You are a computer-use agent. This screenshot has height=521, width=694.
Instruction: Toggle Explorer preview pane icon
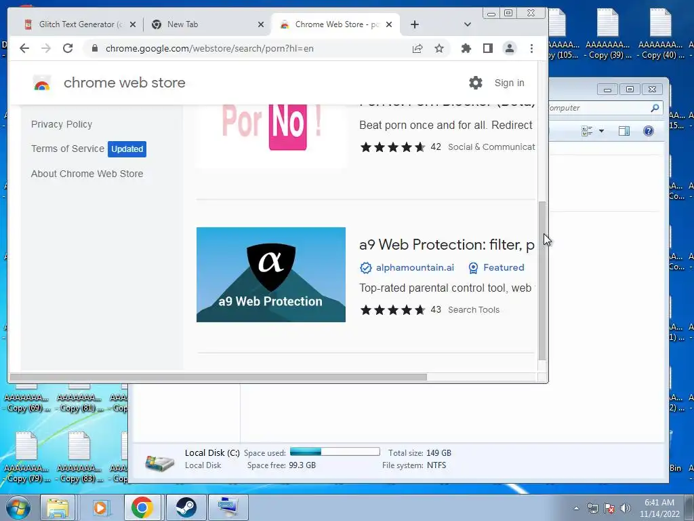coord(624,131)
